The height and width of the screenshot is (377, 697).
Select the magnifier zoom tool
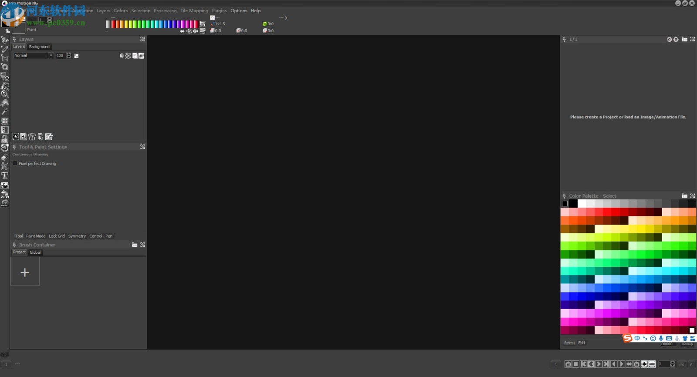pos(5,94)
